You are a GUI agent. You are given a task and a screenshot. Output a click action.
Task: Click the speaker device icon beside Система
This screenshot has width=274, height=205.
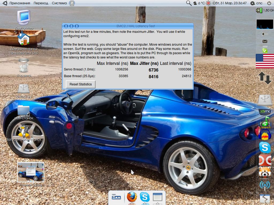point(72,3)
